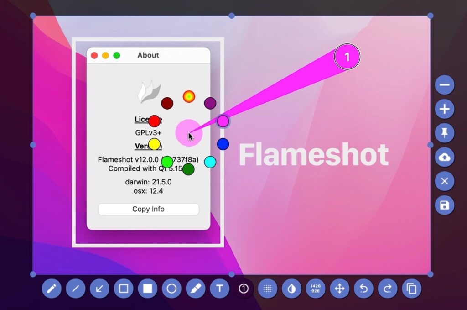Click the Move selection tool
The width and height of the screenshot is (467, 310).
click(340, 289)
